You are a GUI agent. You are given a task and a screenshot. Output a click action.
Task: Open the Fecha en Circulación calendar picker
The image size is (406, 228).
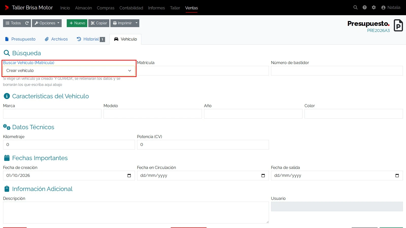coord(263,176)
